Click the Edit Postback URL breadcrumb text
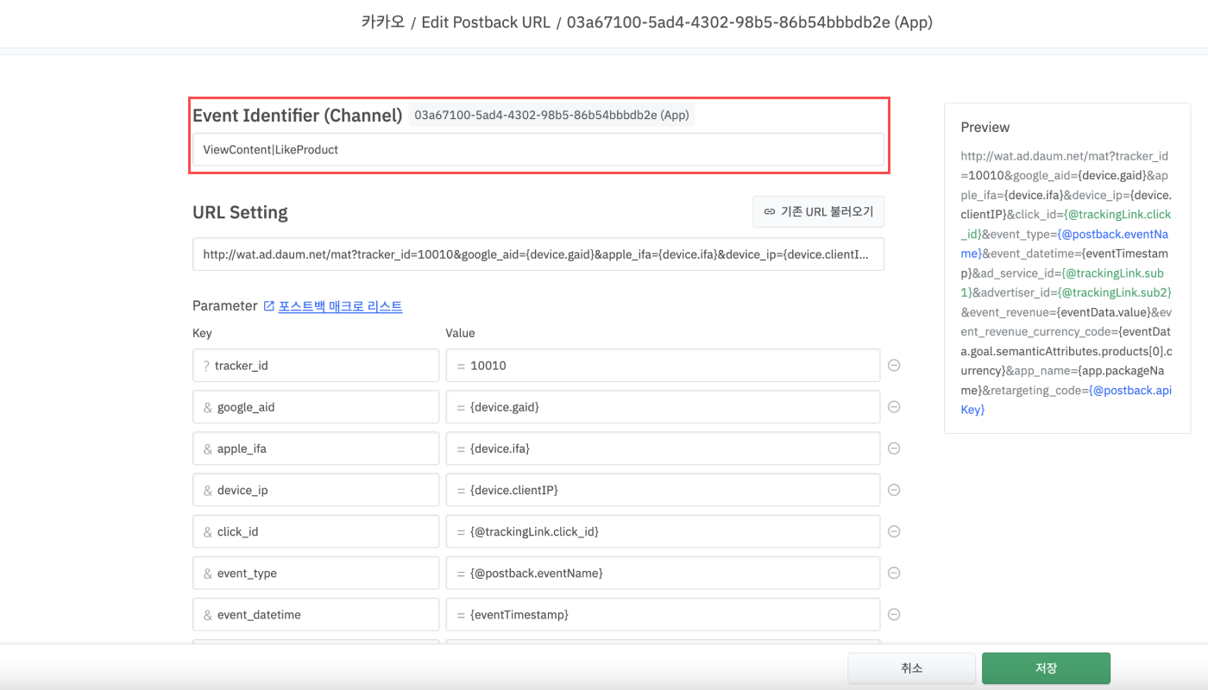 click(486, 22)
